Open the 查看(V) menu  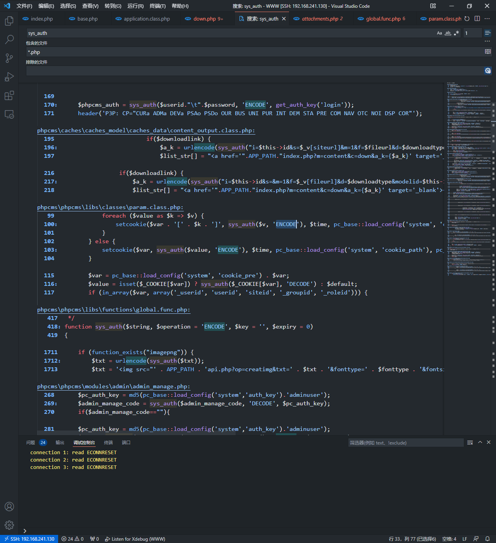tap(90, 6)
